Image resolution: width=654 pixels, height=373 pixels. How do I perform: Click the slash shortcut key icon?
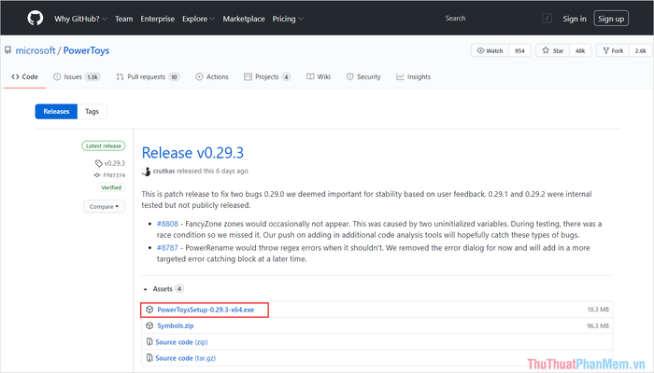[x=547, y=19]
